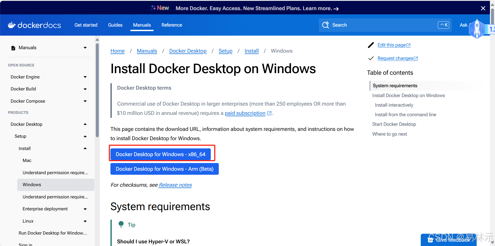Expand the Manuals sidebar dropdown
Viewport: 495px width, 246px height.
[x=85, y=48]
